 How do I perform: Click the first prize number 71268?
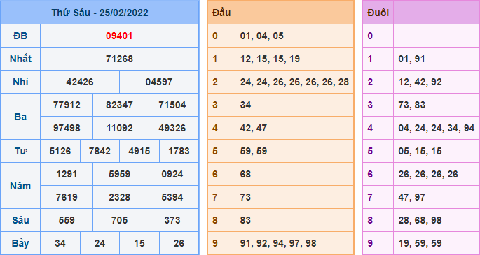pos(119,59)
